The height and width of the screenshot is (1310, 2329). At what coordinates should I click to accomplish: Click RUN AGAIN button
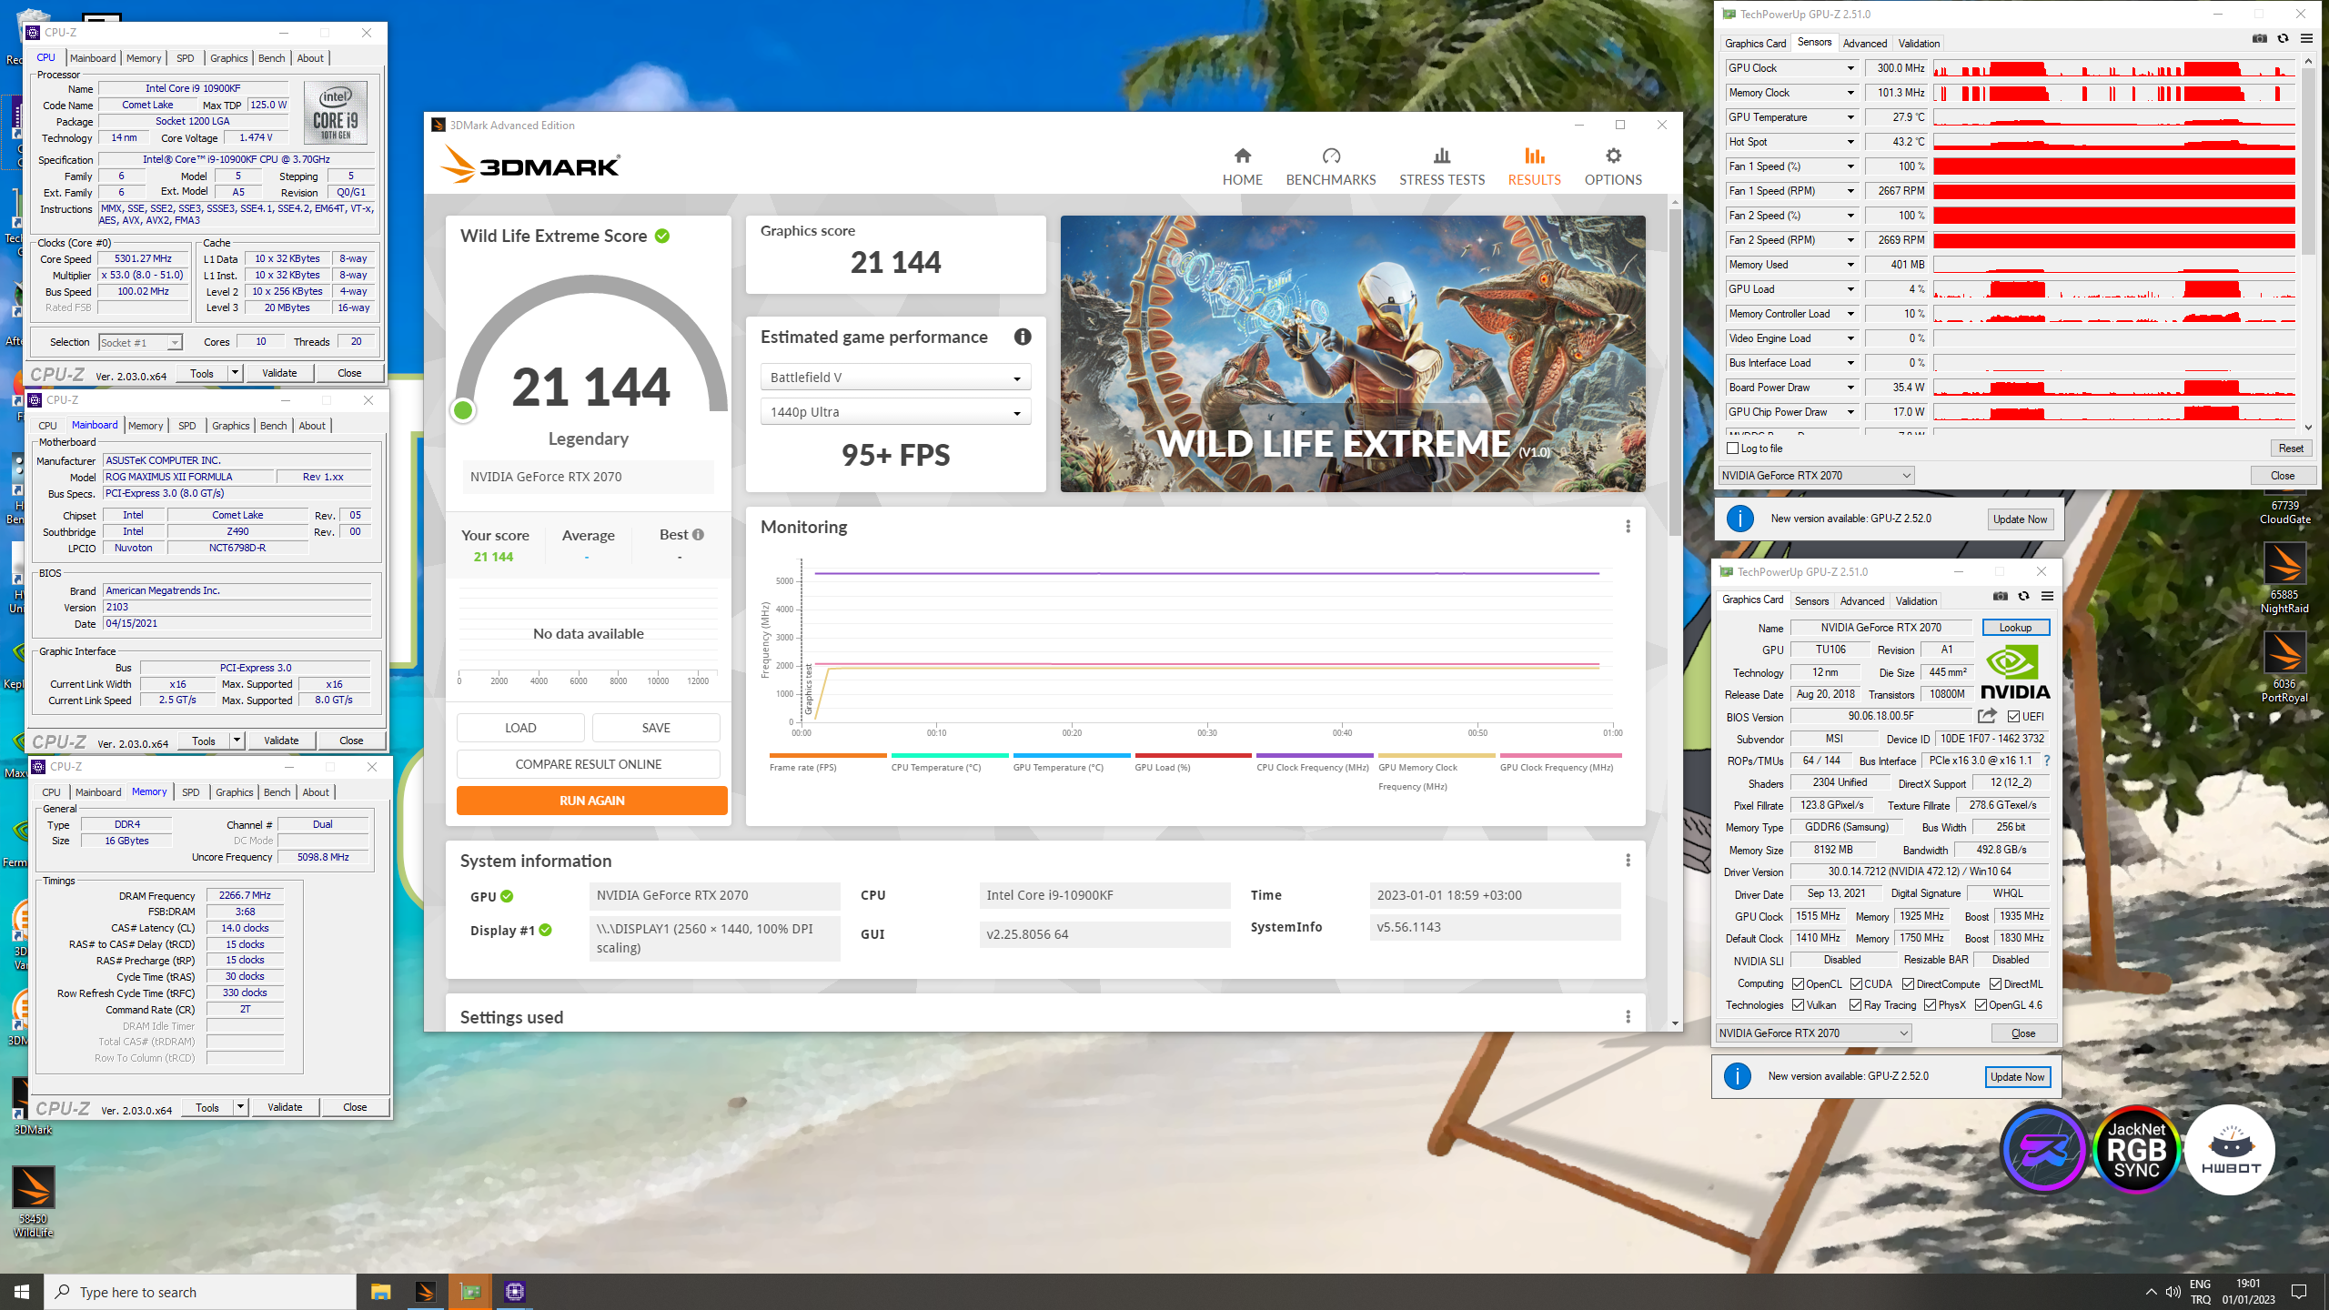click(x=591, y=801)
